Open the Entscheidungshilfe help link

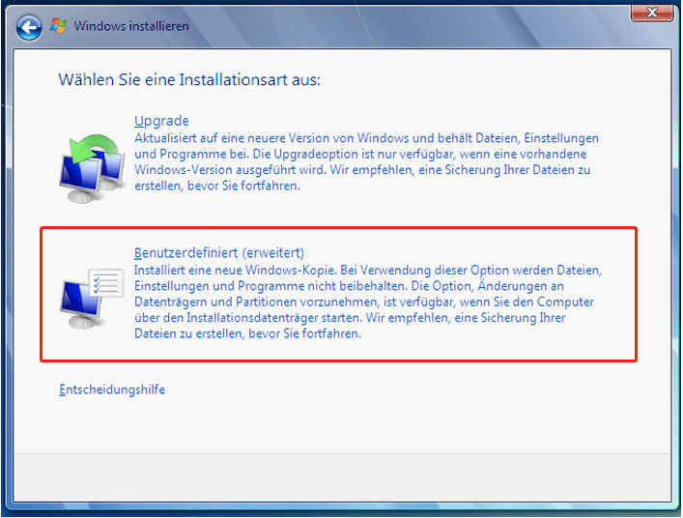click(x=112, y=389)
